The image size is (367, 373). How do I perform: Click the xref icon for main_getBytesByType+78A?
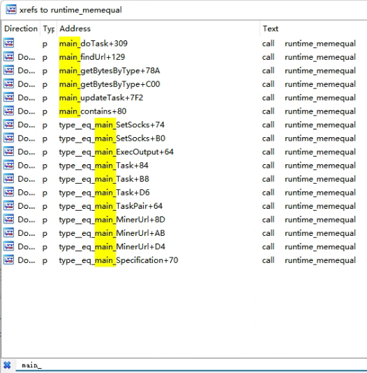click(x=8, y=70)
